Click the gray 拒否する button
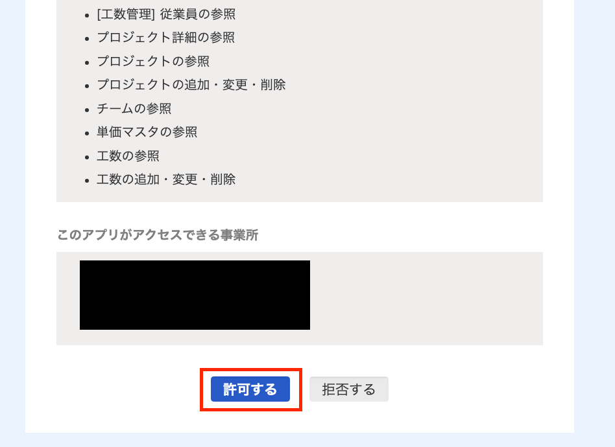 [x=348, y=389]
